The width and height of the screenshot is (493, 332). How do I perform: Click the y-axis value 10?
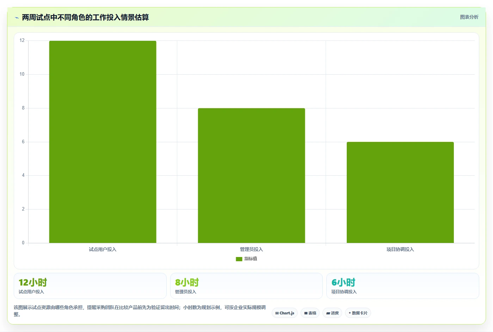tap(22, 74)
